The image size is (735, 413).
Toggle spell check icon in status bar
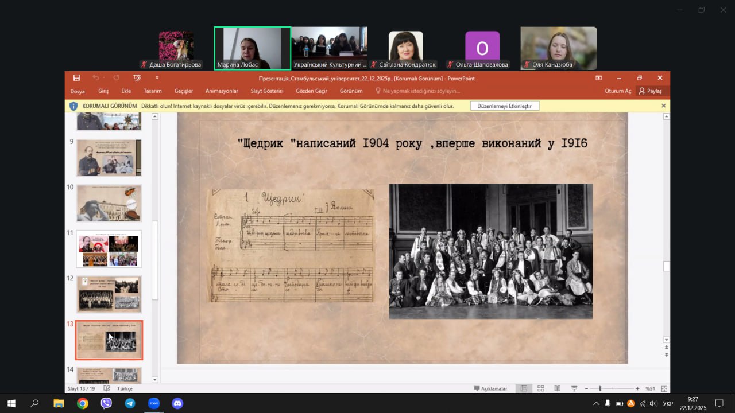coord(107,388)
